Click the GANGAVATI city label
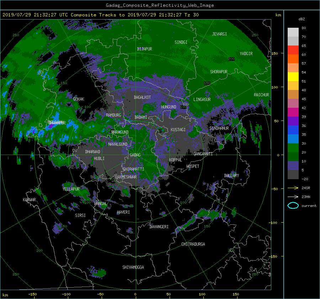The height and width of the screenshot is (299, 320). pos(203,154)
